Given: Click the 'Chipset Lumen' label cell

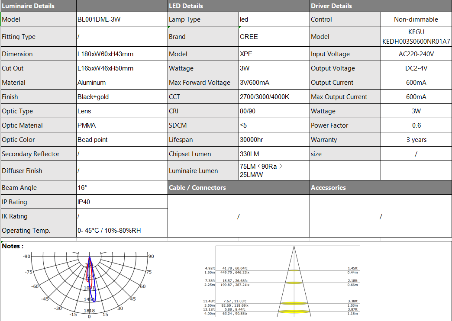Looking at the screenshot, I should [x=203, y=154].
